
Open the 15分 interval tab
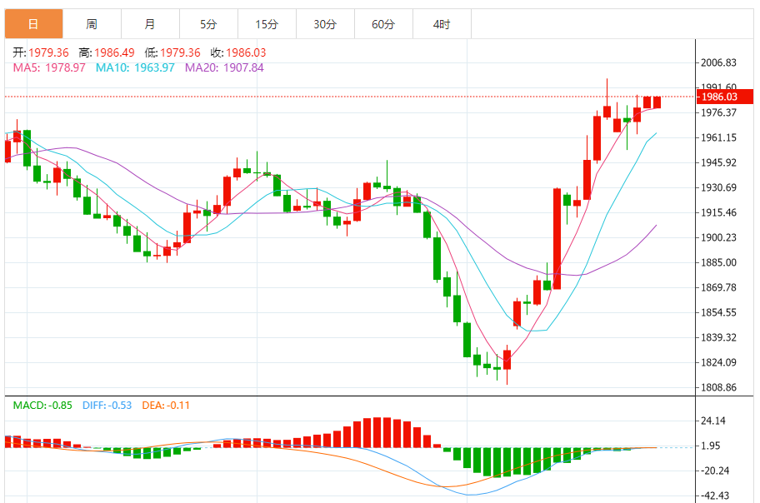pyautogui.click(x=267, y=24)
